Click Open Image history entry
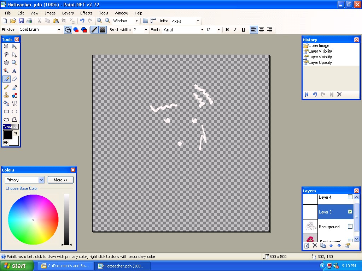This screenshot has height=271, width=362. pos(319,46)
